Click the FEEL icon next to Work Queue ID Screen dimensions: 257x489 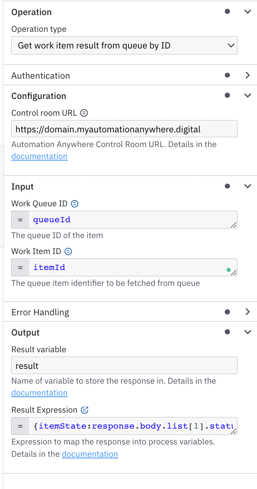(x=74, y=204)
